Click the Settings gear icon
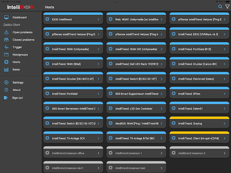Screen dimensions: 231x173 (6, 82)
